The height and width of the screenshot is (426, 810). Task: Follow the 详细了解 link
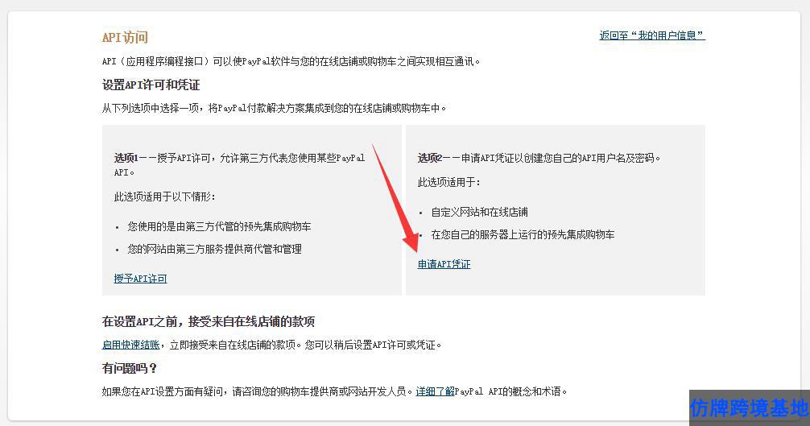435,391
